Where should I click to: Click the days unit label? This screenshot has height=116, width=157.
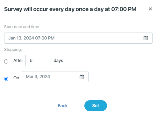pos(58,61)
